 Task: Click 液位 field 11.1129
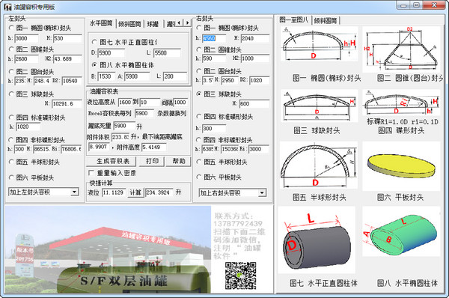tap(114, 192)
